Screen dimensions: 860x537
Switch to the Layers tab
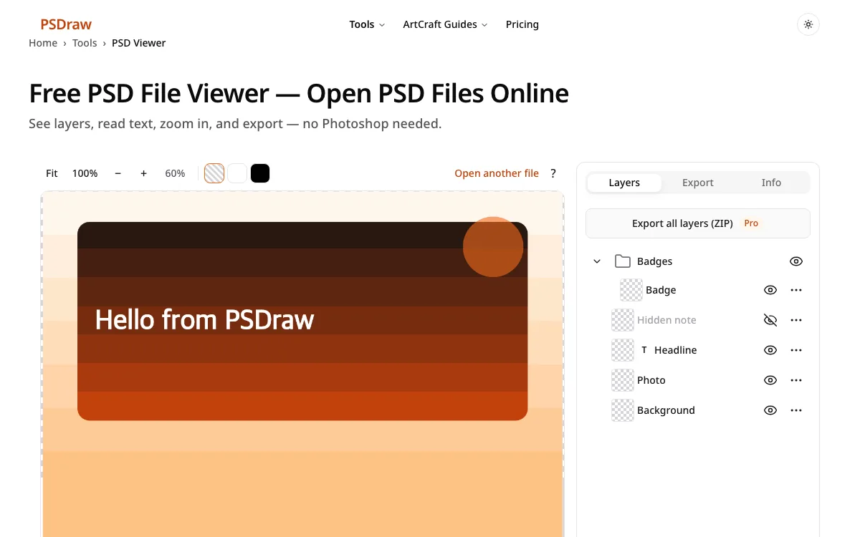point(624,183)
